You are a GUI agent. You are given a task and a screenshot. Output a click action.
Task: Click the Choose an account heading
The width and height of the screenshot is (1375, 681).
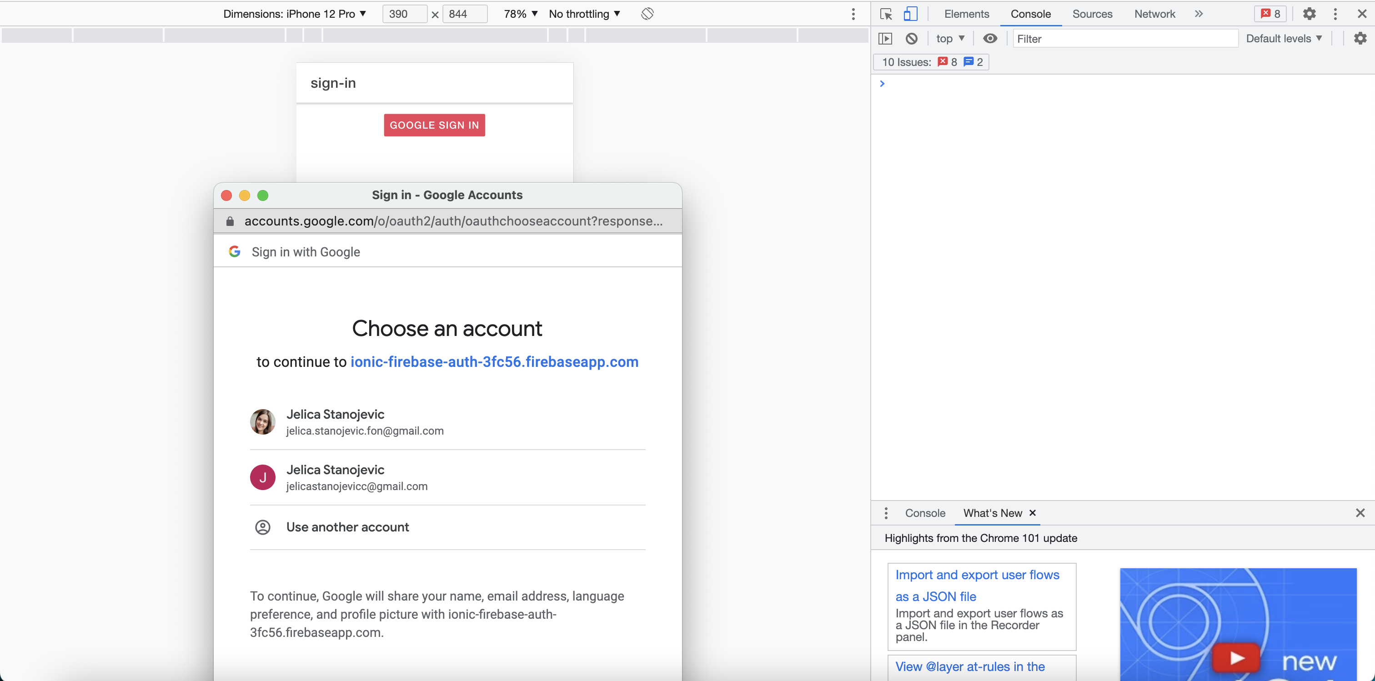447,328
